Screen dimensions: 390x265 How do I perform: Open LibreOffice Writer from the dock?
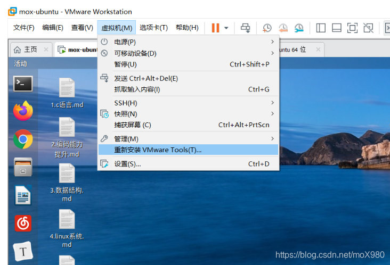[23, 195]
